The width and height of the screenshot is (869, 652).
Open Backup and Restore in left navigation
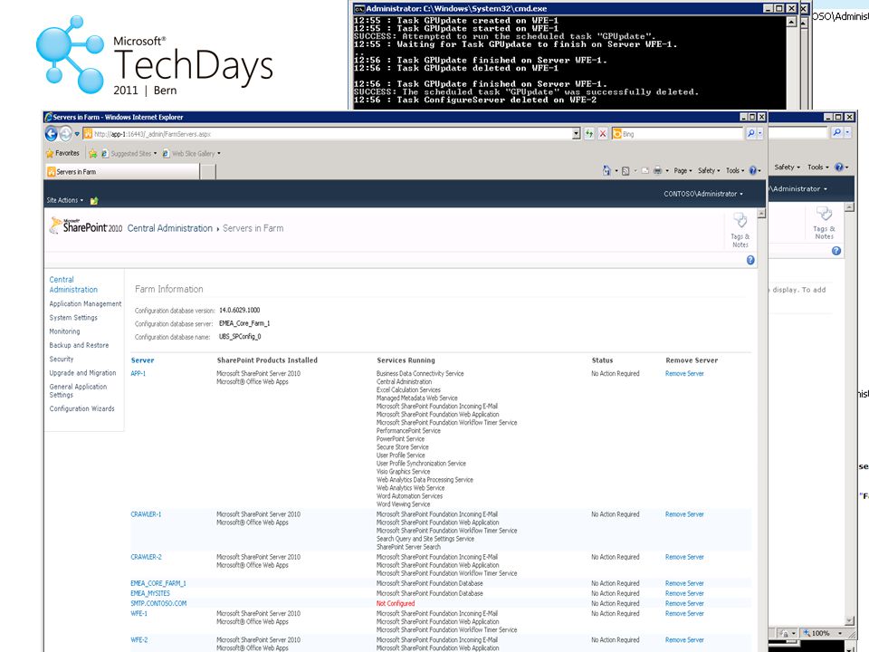click(x=79, y=345)
